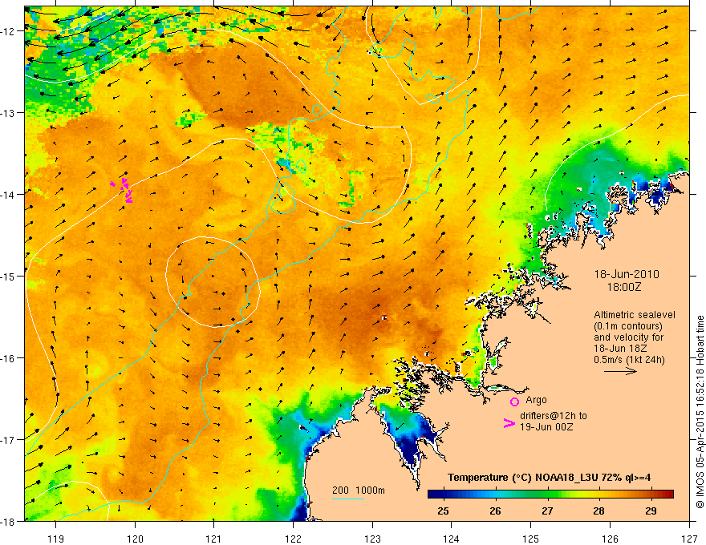Click the colour bar tick label '28'
The image size is (706, 545).
598,511
